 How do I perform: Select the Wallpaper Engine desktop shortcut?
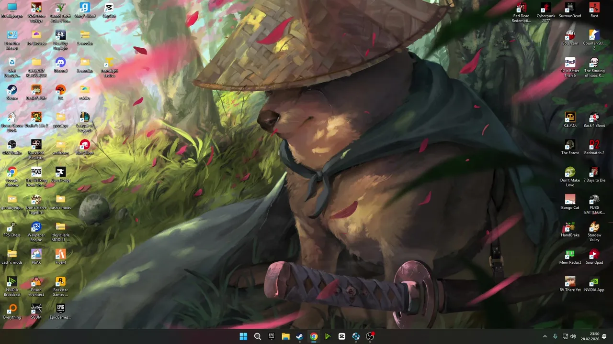pyautogui.click(x=36, y=232)
